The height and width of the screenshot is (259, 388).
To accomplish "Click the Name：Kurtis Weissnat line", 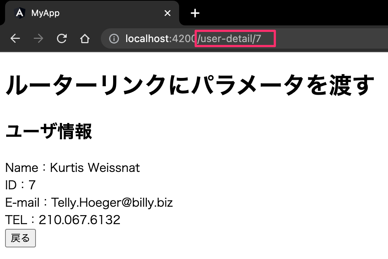I will [73, 168].
